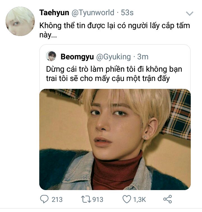Click the 1,3K likes count
The height and width of the screenshot is (212, 202).
tap(139, 200)
